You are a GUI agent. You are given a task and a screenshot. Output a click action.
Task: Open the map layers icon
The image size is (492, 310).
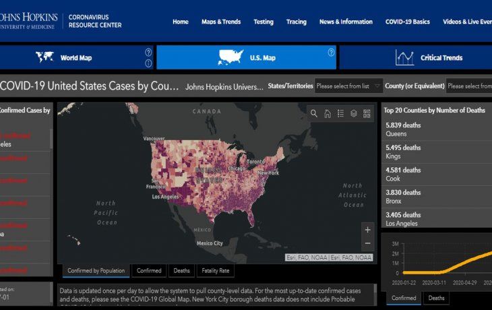(354, 113)
